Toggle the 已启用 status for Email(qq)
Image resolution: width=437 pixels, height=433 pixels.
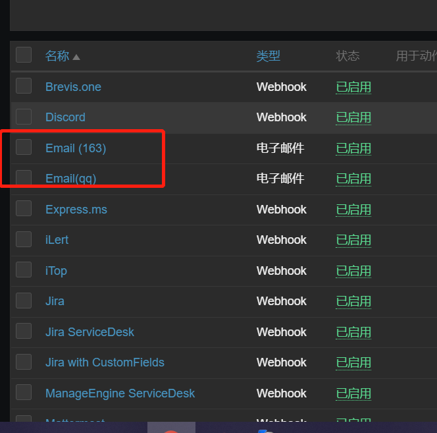[x=353, y=179]
